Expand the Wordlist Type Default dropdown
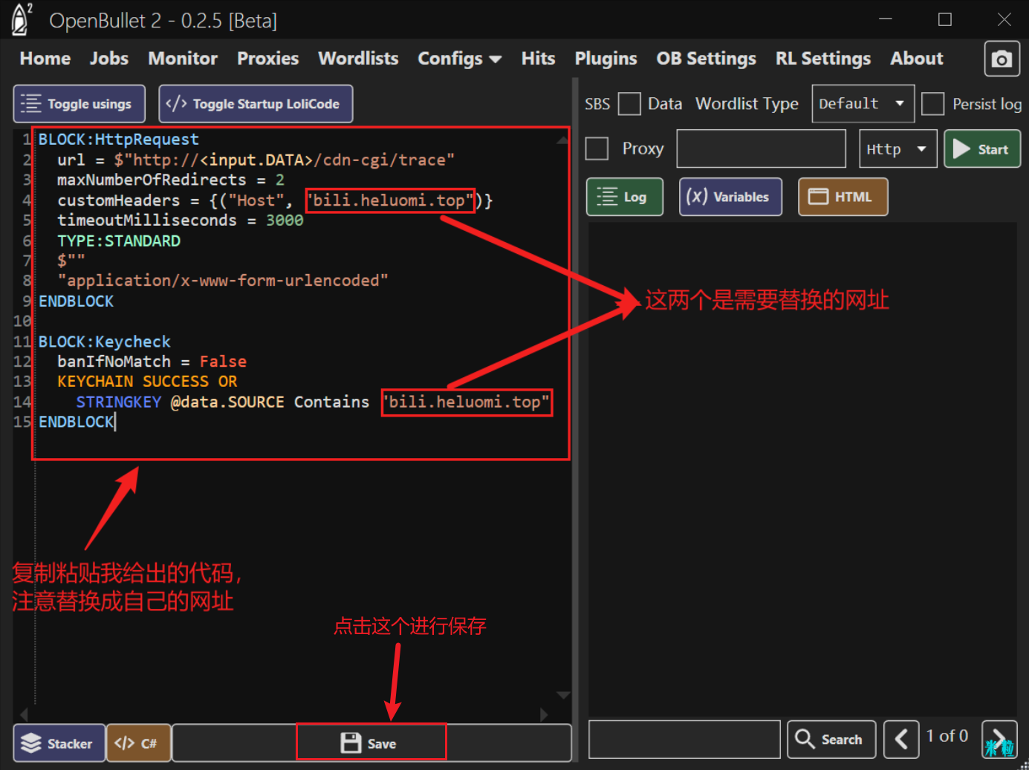1029x770 pixels. pos(862,104)
